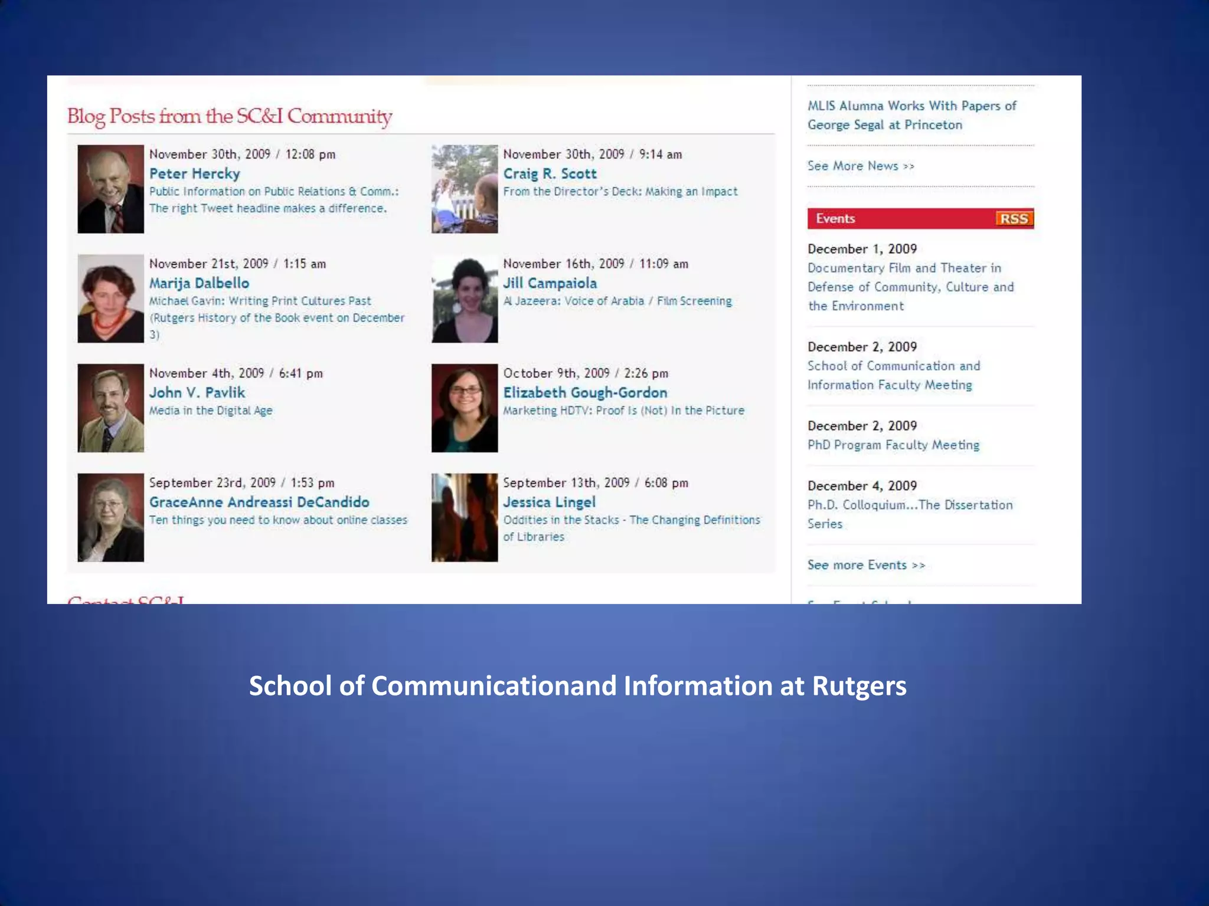Screen dimensions: 1209x906
Task: Select the November 30th 9:14 am timestamp
Action: tap(592, 155)
